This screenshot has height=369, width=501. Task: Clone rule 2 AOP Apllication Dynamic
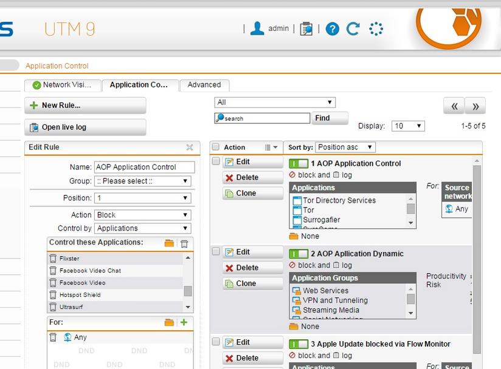tap(253, 283)
